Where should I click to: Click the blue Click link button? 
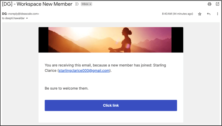(x=111, y=105)
